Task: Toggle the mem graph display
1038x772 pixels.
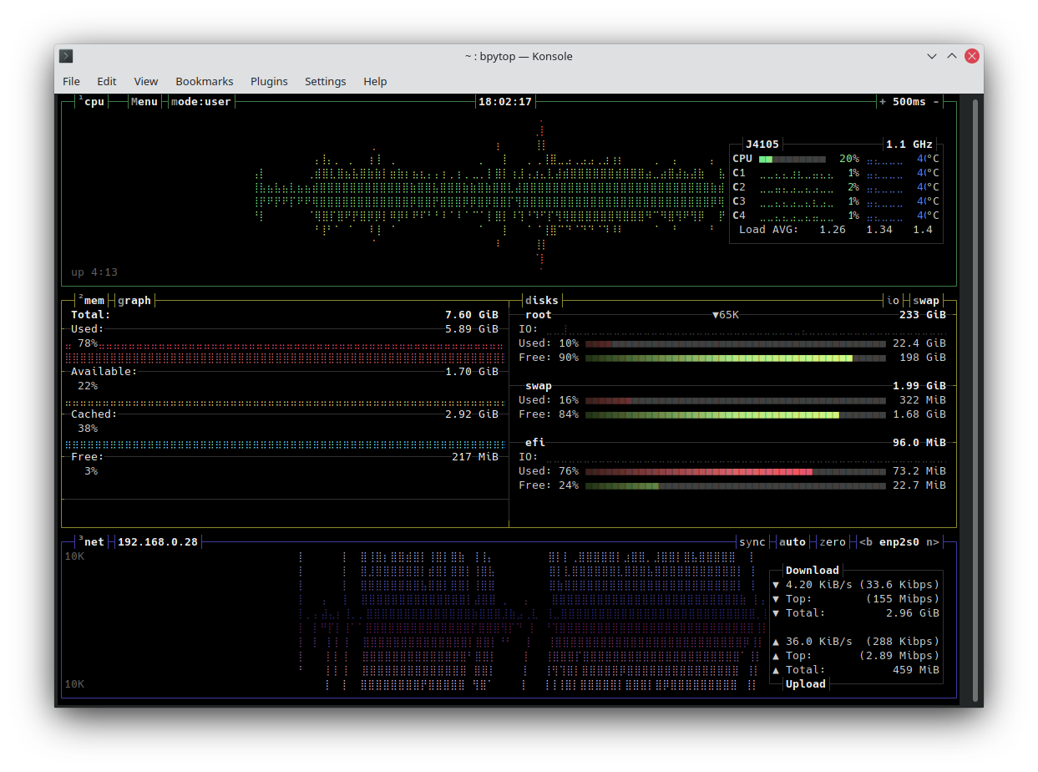Action: (134, 301)
